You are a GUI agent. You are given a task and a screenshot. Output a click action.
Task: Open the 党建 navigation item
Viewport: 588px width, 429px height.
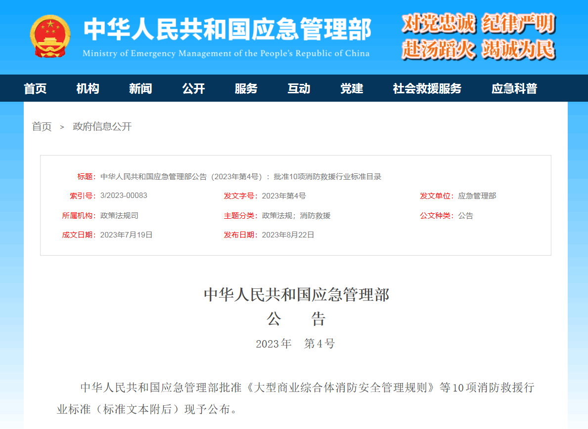352,88
